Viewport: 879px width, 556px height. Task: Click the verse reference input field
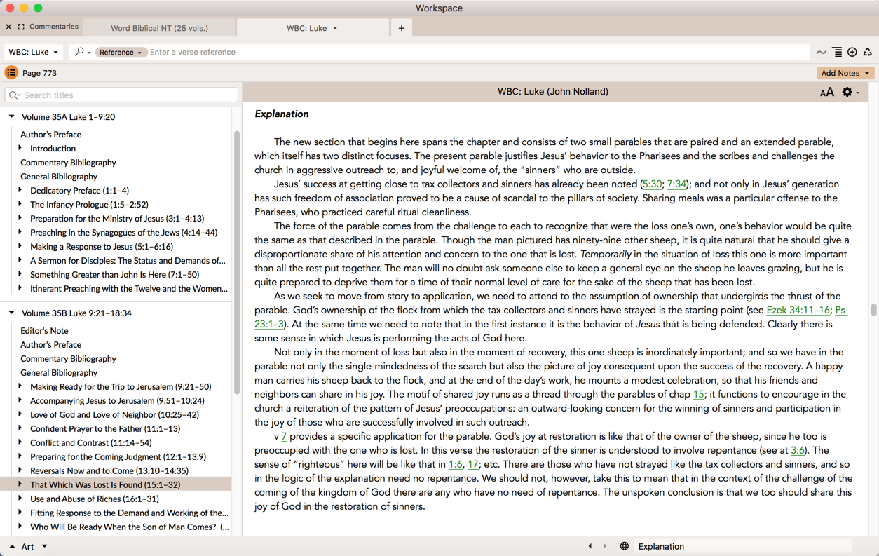point(478,52)
